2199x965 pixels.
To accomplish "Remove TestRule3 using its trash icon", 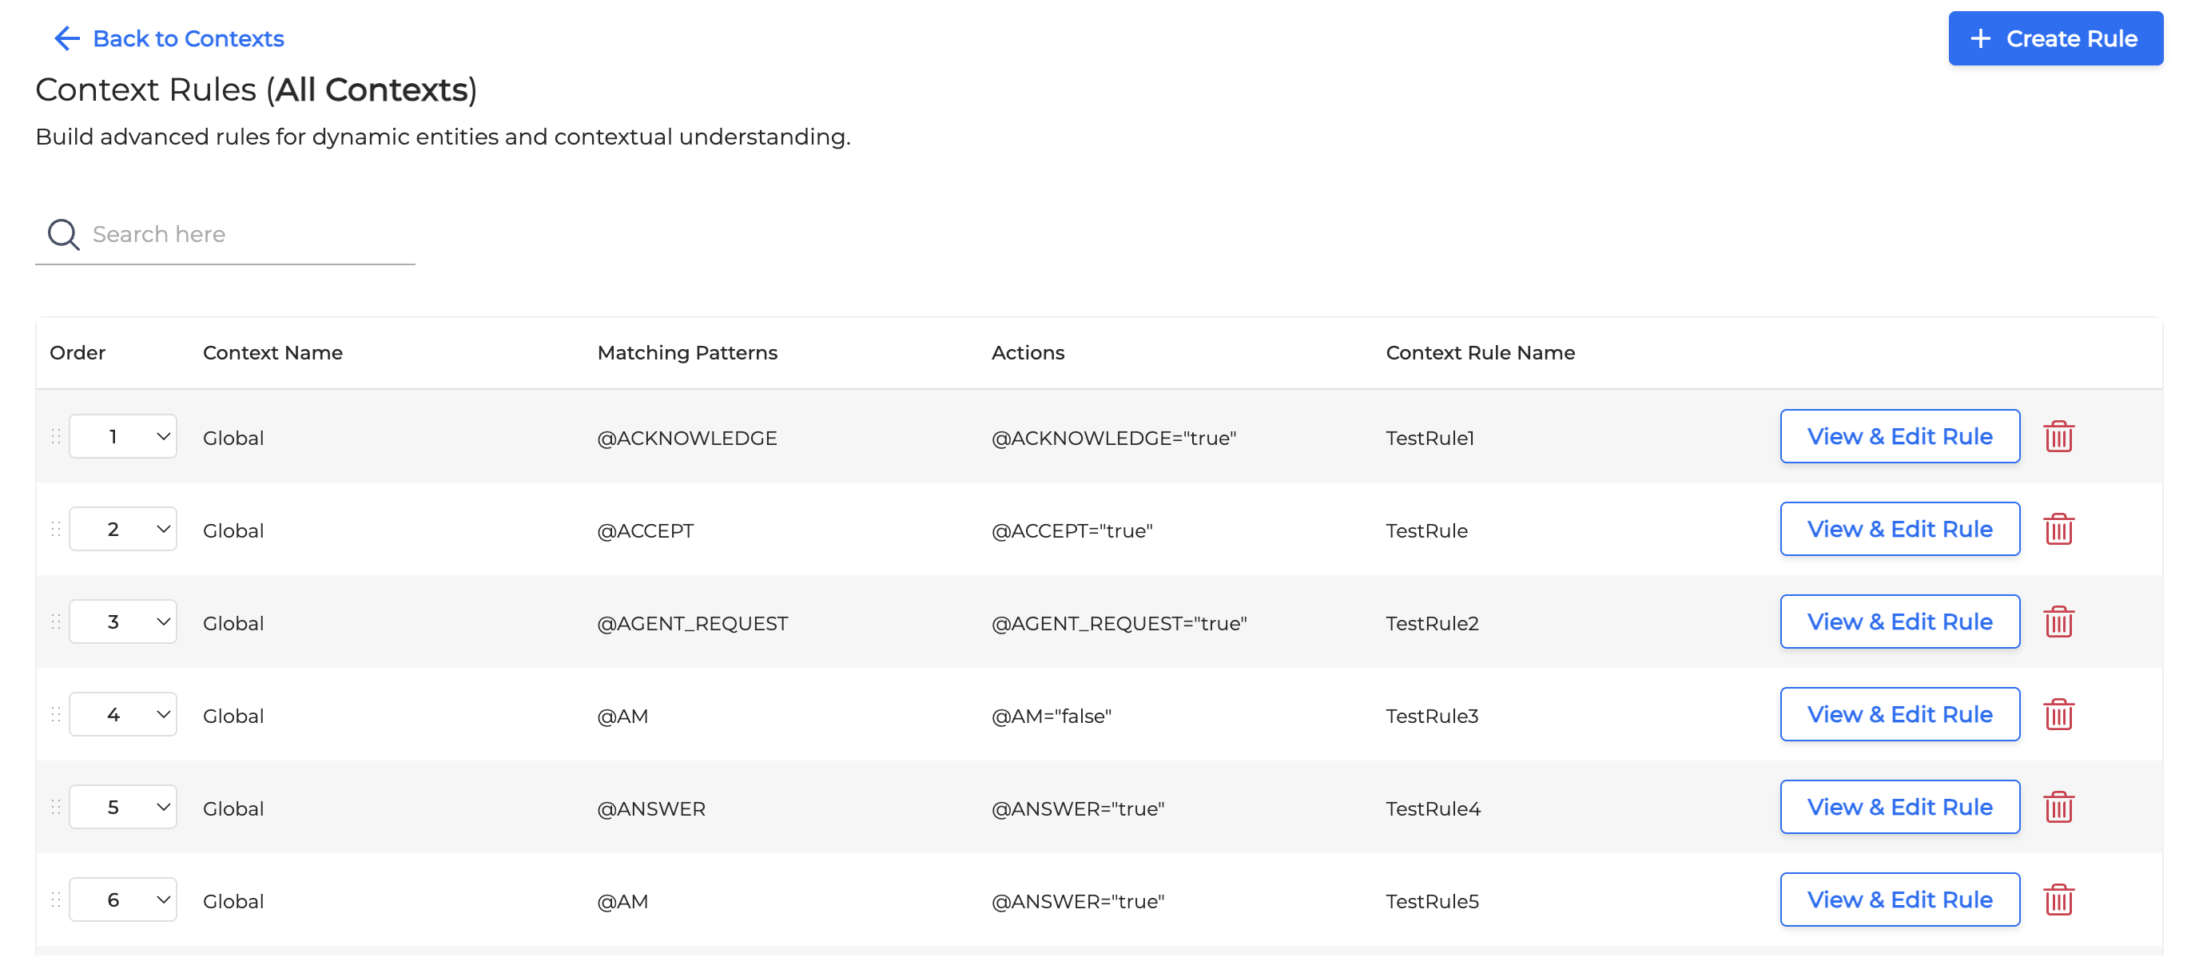I will (x=2058, y=714).
